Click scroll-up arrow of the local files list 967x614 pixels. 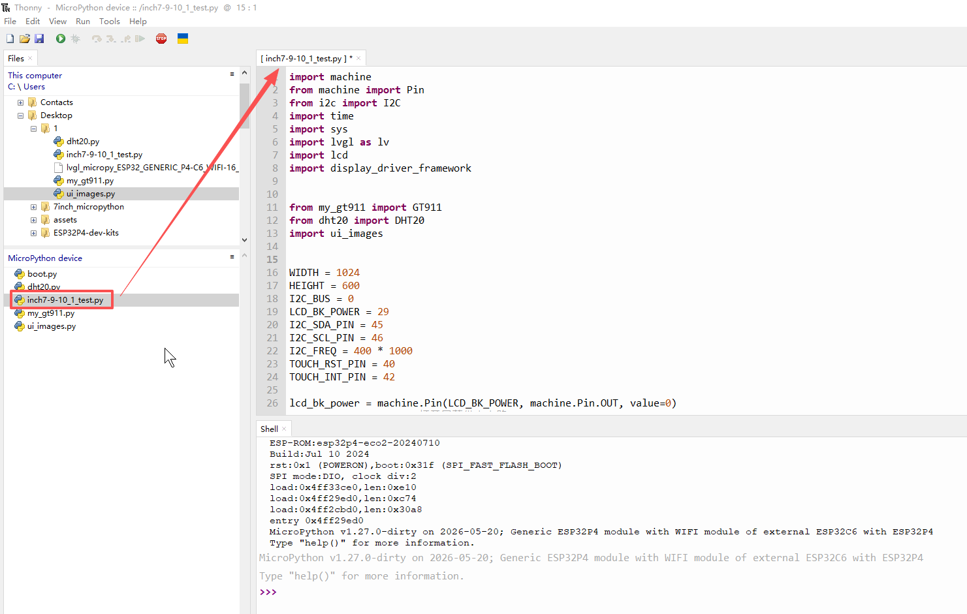(x=244, y=73)
